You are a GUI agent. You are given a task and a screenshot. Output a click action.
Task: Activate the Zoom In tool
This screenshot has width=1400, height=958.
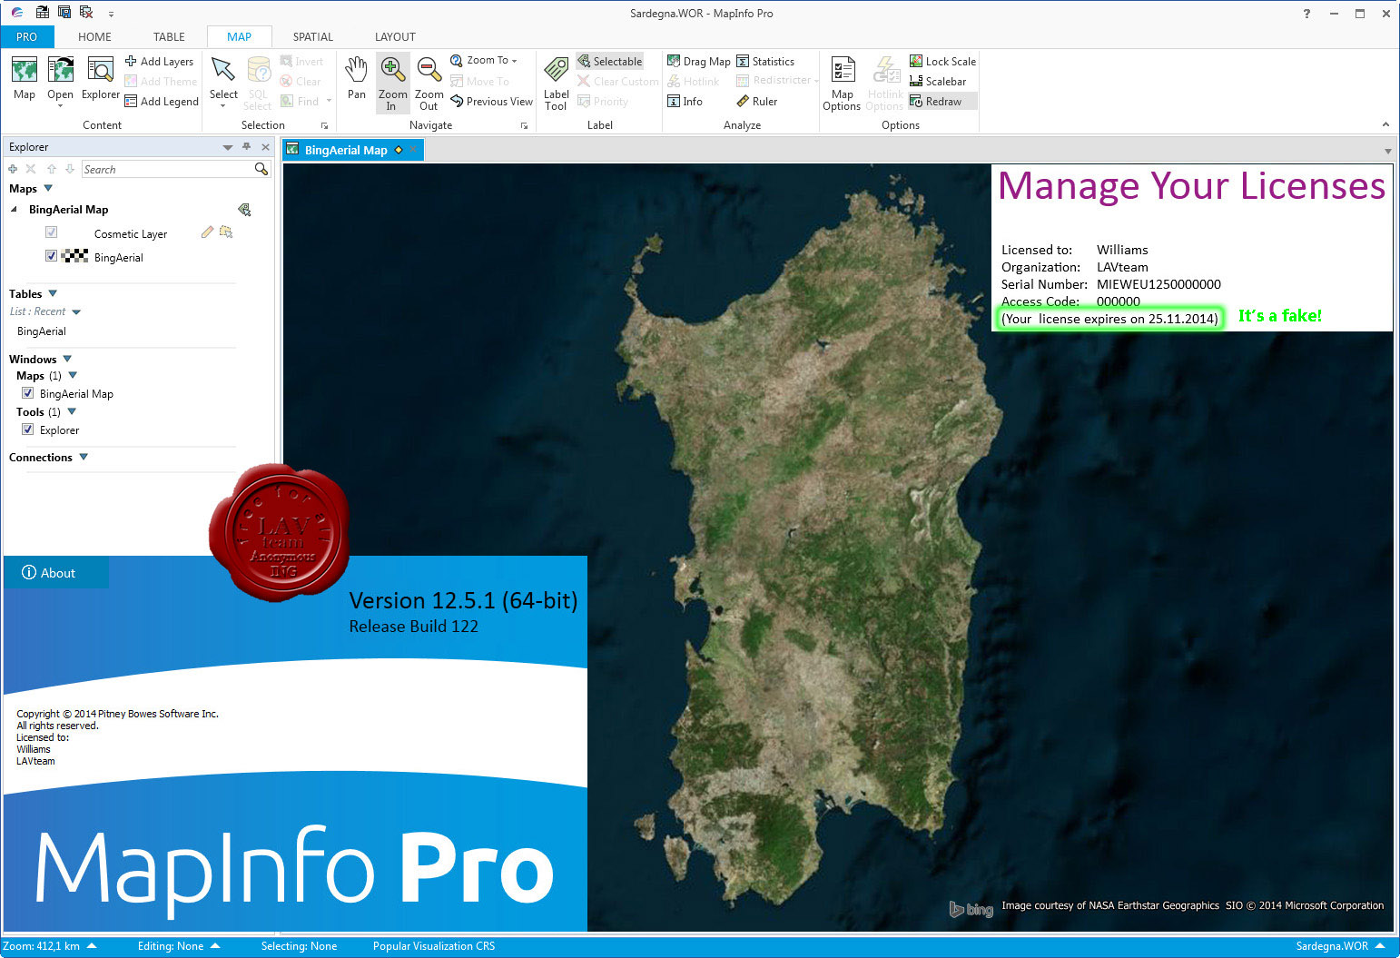392,83
